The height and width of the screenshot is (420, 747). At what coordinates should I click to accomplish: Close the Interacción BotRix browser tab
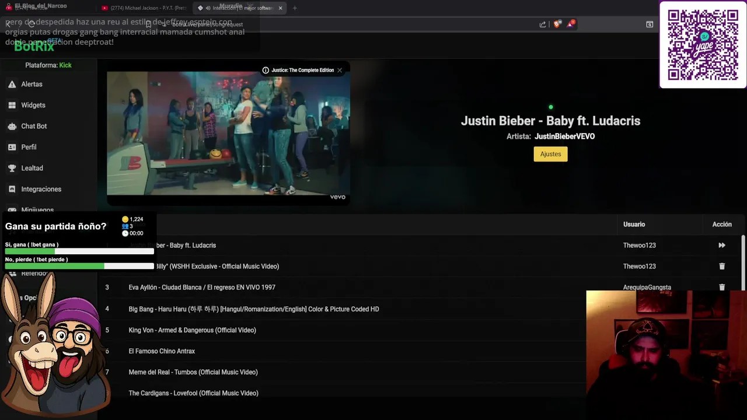[281, 8]
